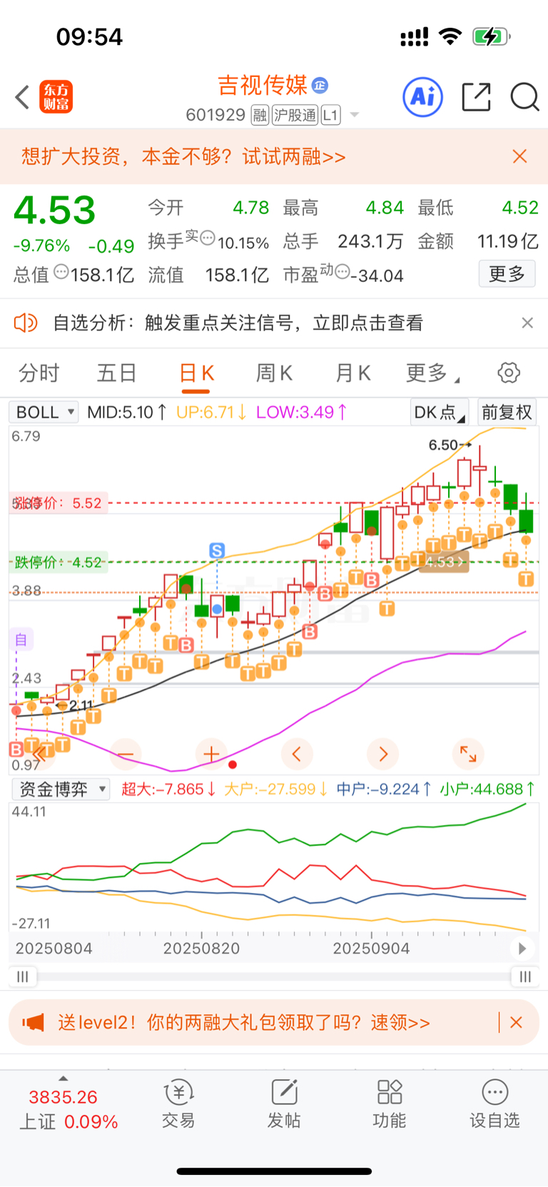Tap the blue 企 badge icon
This screenshot has width=548, height=1187.
click(x=320, y=86)
